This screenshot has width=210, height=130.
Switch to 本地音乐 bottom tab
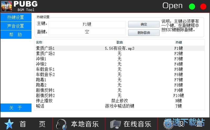[79, 124]
